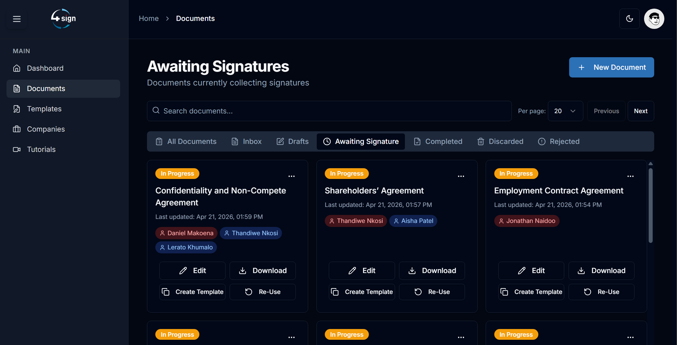The width and height of the screenshot is (677, 345).
Task: Click the Aisha Patel signer chip
Action: point(413,221)
